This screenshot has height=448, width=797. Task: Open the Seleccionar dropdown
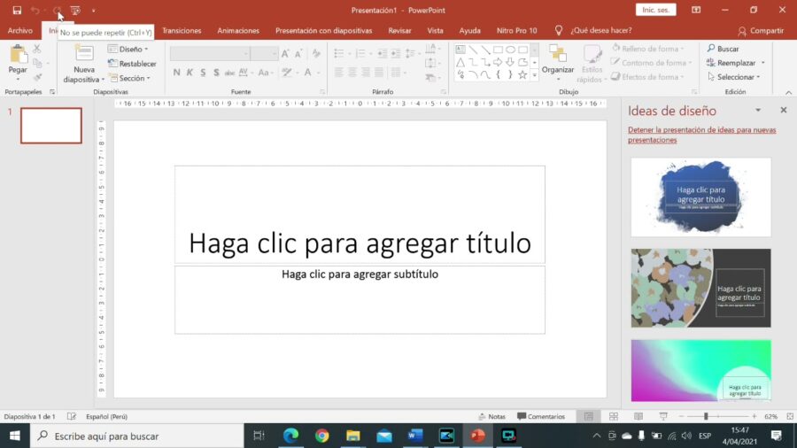coord(733,77)
